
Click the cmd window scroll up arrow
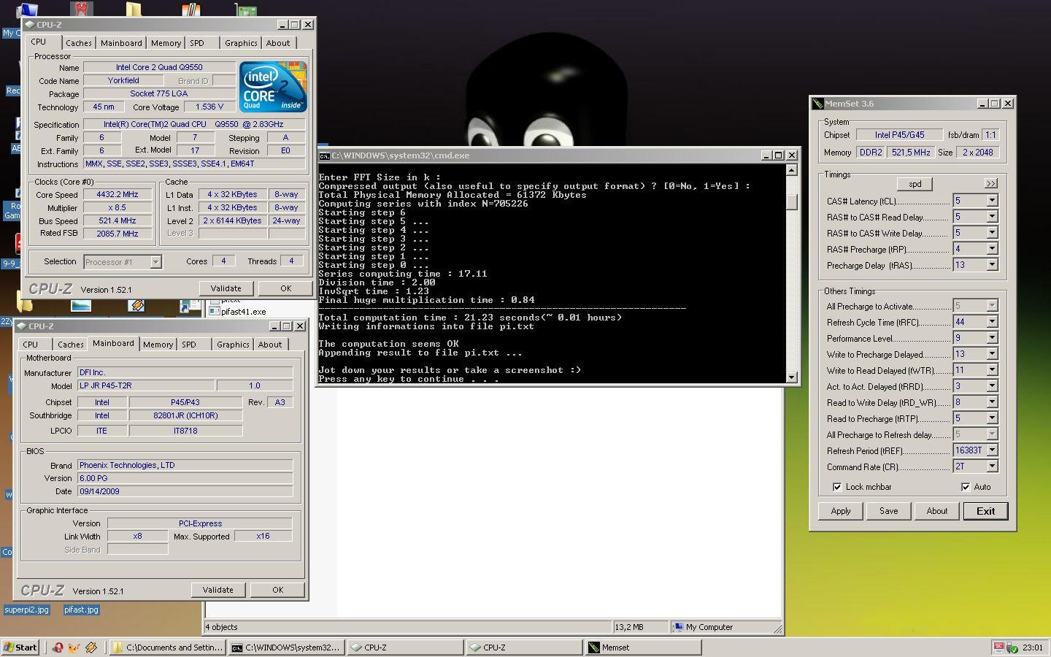[x=792, y=170]
